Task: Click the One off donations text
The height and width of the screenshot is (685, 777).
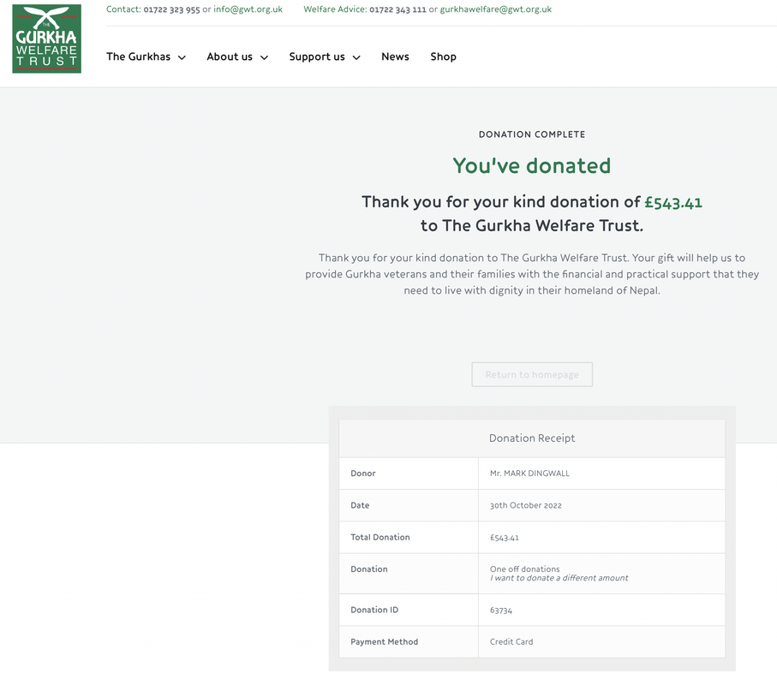Action: (x=525, y=569)
